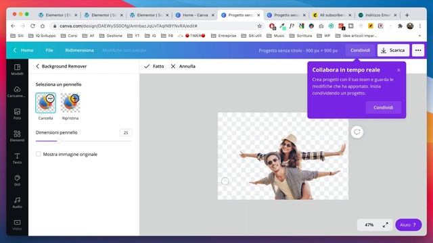The image size is (433, 243).
Task: Click the canva.com address bar
Action: point(157,26)
